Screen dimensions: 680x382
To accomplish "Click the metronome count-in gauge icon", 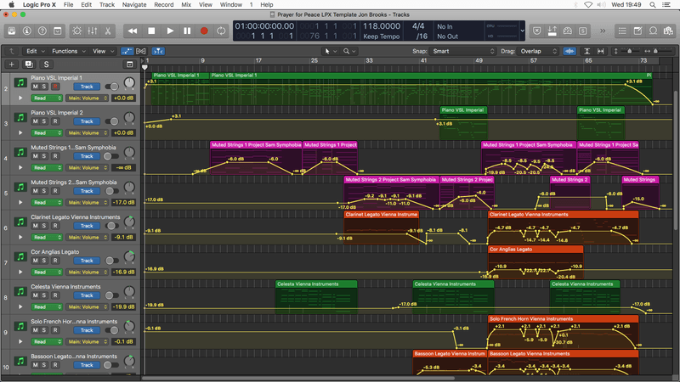I will [567, 31].
